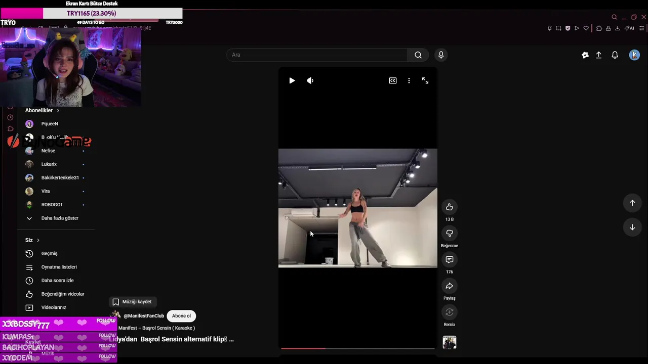Like the Short with thumbs up
Image resolution: width=648 pixels, height=364 pixels.
click(x=450, y=207)
